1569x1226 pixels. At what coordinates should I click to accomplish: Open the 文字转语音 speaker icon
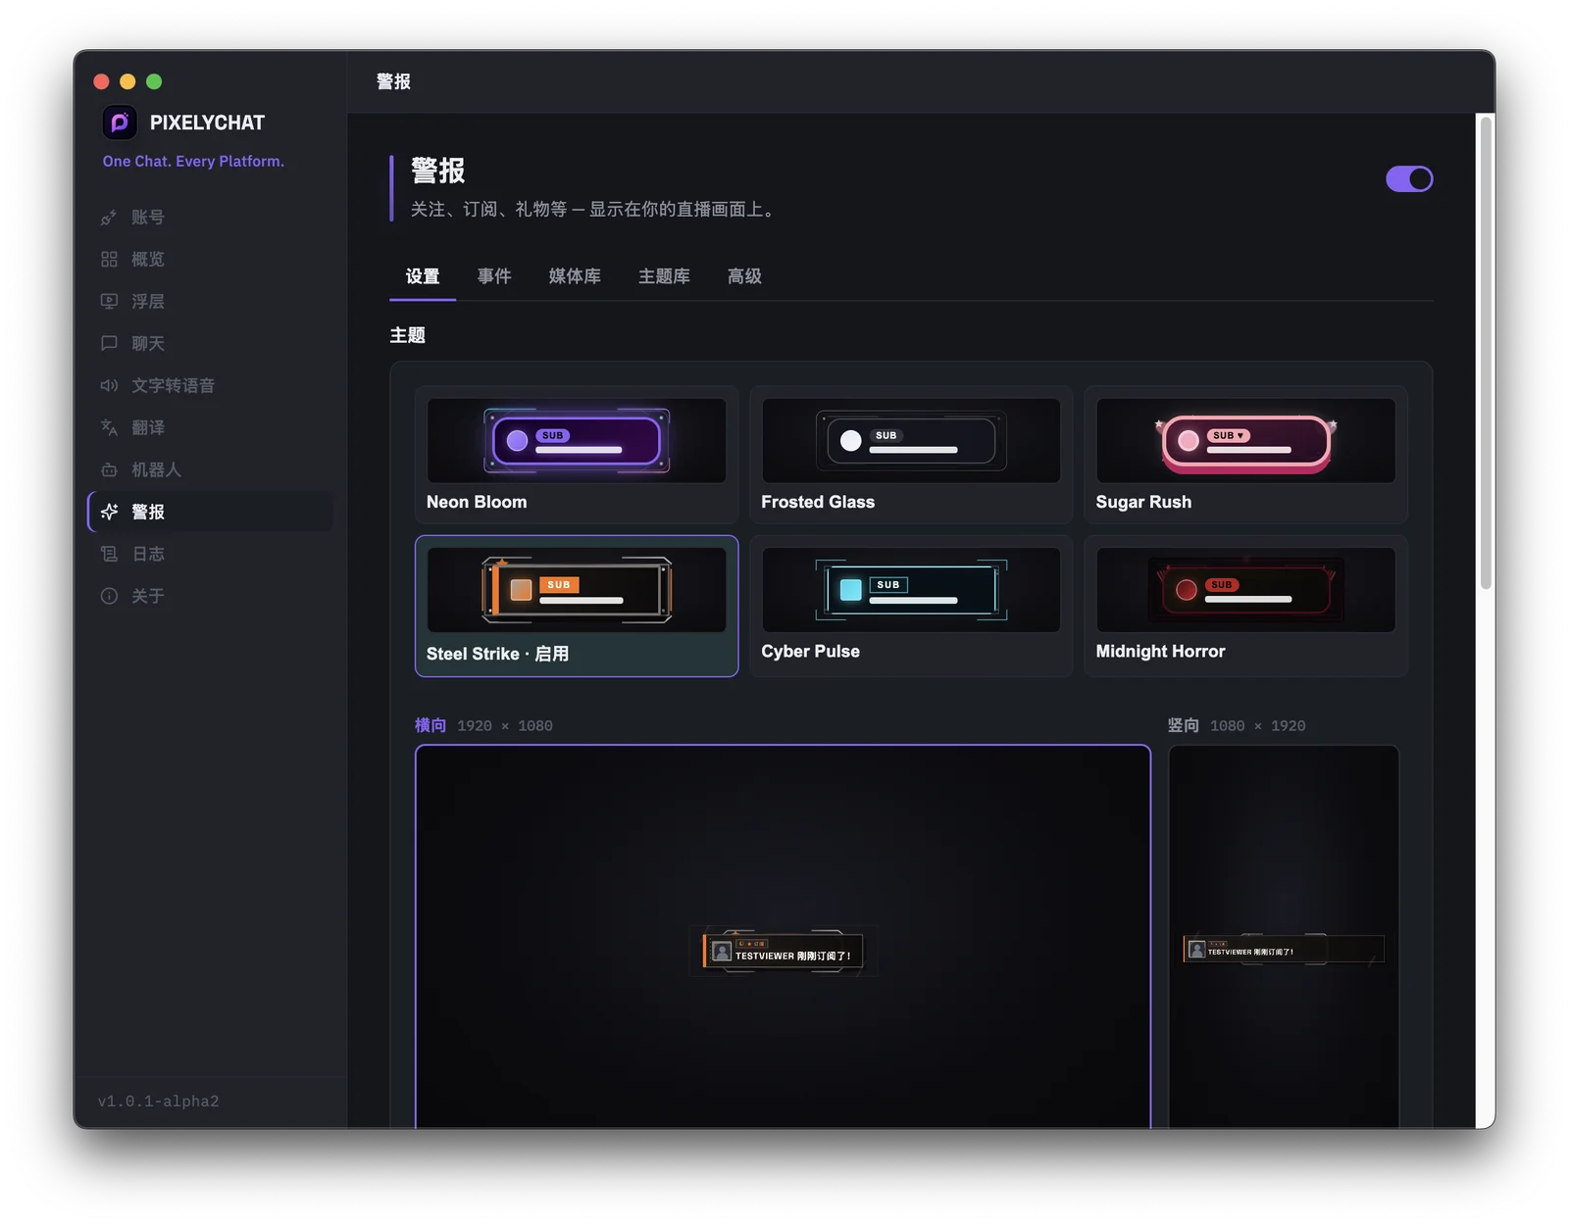[x=109, y=386]
